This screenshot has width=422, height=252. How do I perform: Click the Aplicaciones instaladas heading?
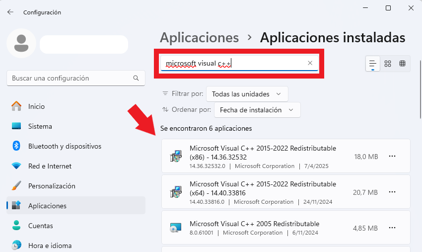[x=332, y=37]
